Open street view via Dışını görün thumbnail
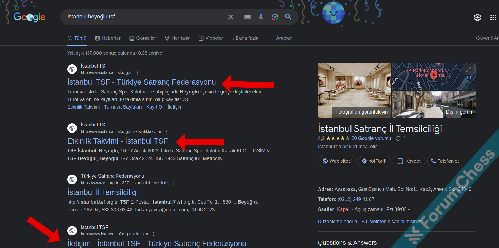Image resolution: width=499 pixels, height=248 pixels. click(434, 104)
